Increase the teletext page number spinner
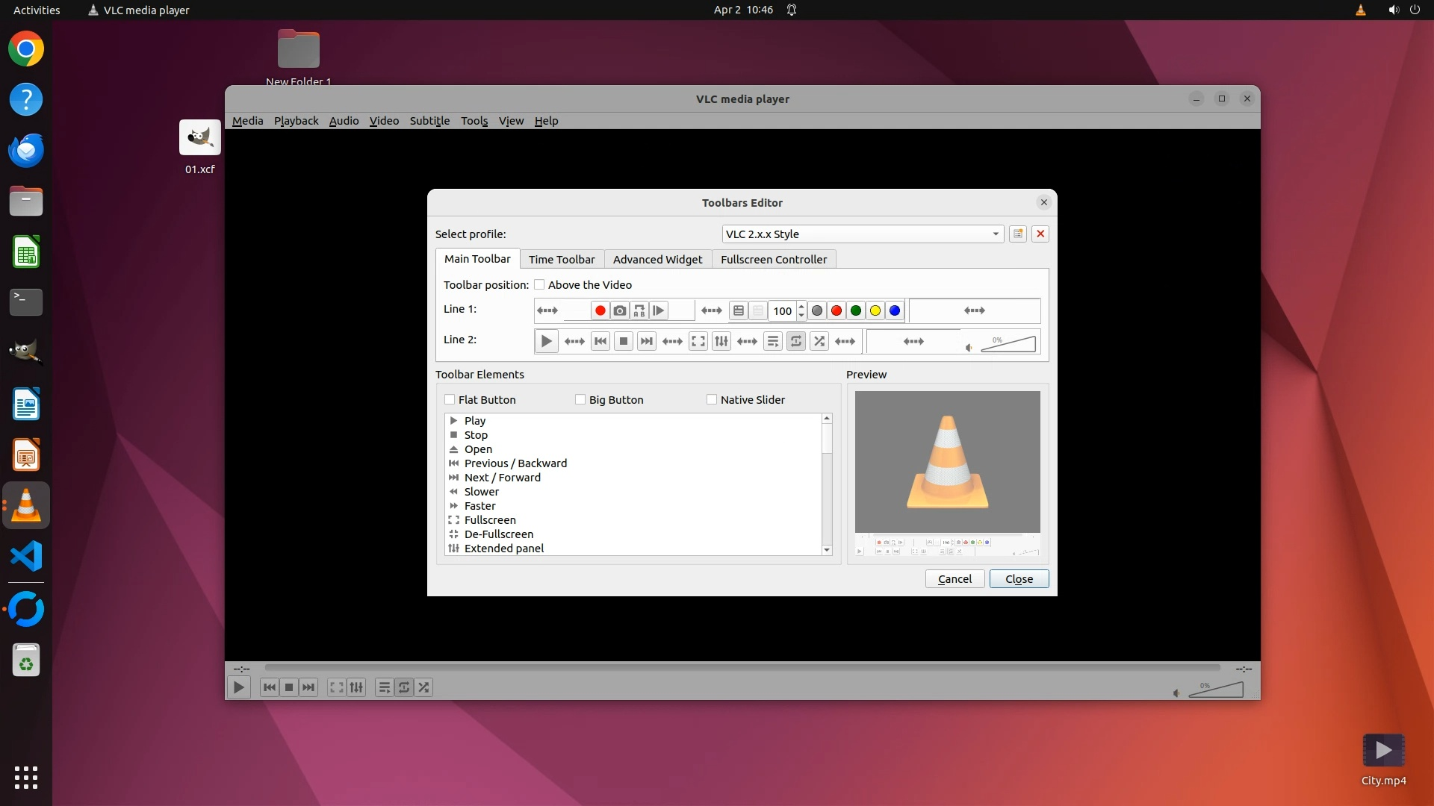 pos(801,306)
